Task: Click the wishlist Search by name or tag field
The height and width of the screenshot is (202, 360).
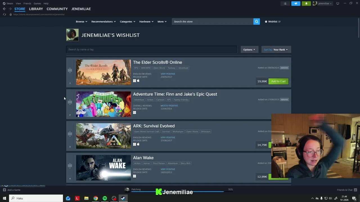Action: tap(152, 50)
